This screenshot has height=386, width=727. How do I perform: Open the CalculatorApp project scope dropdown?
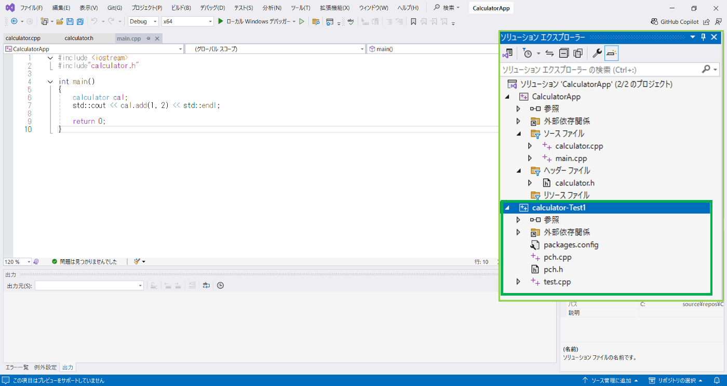(x=93, y=49)
